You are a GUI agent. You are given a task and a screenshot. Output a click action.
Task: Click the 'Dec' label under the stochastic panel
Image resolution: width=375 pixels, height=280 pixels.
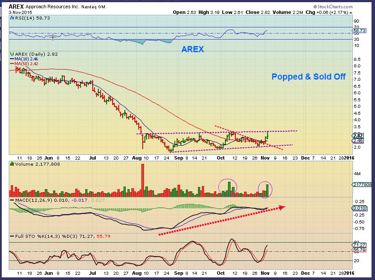(305, 273)
